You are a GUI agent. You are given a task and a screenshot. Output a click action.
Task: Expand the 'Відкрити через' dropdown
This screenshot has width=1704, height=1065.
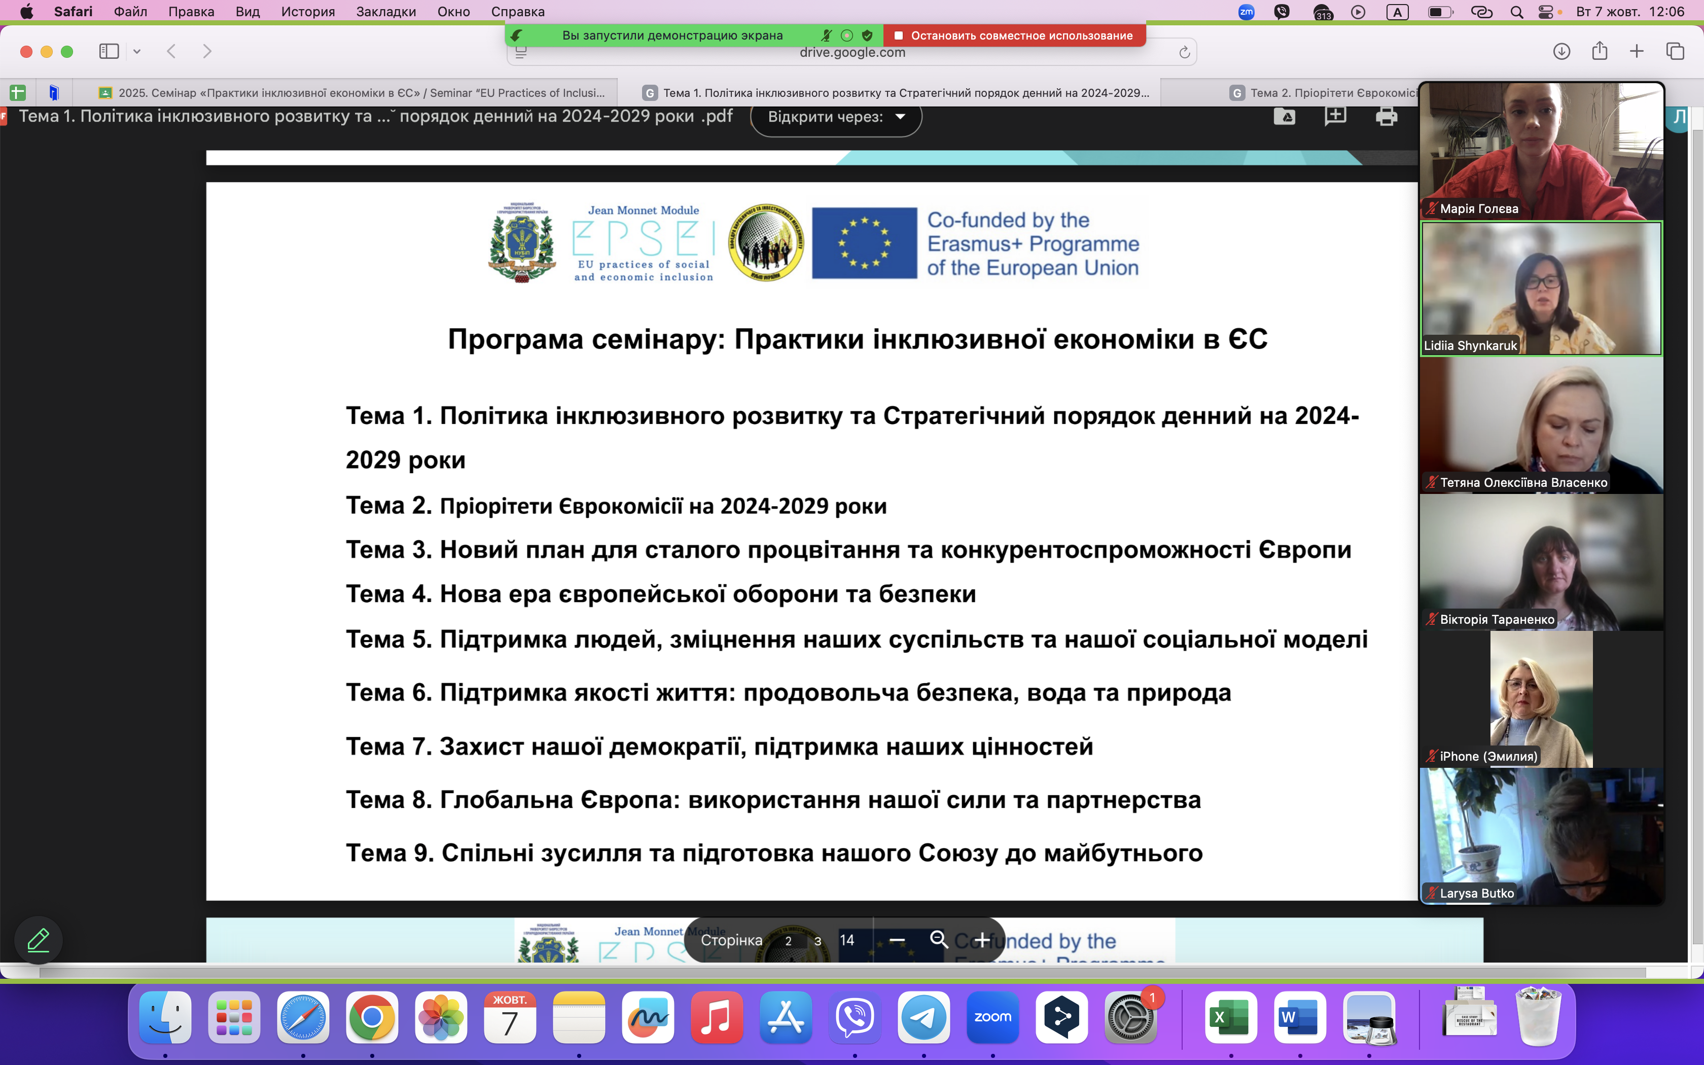[x=836, y=117]
